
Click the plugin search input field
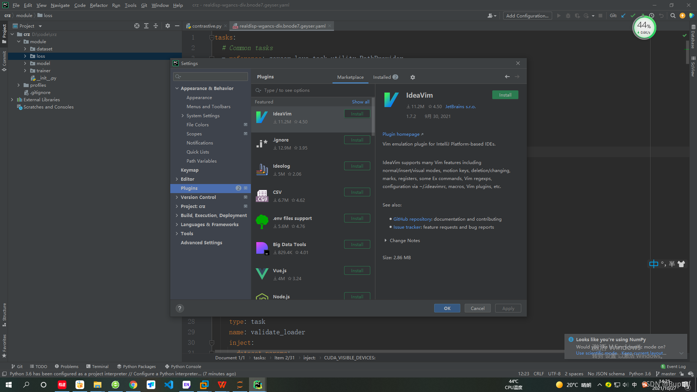(312, 90)
